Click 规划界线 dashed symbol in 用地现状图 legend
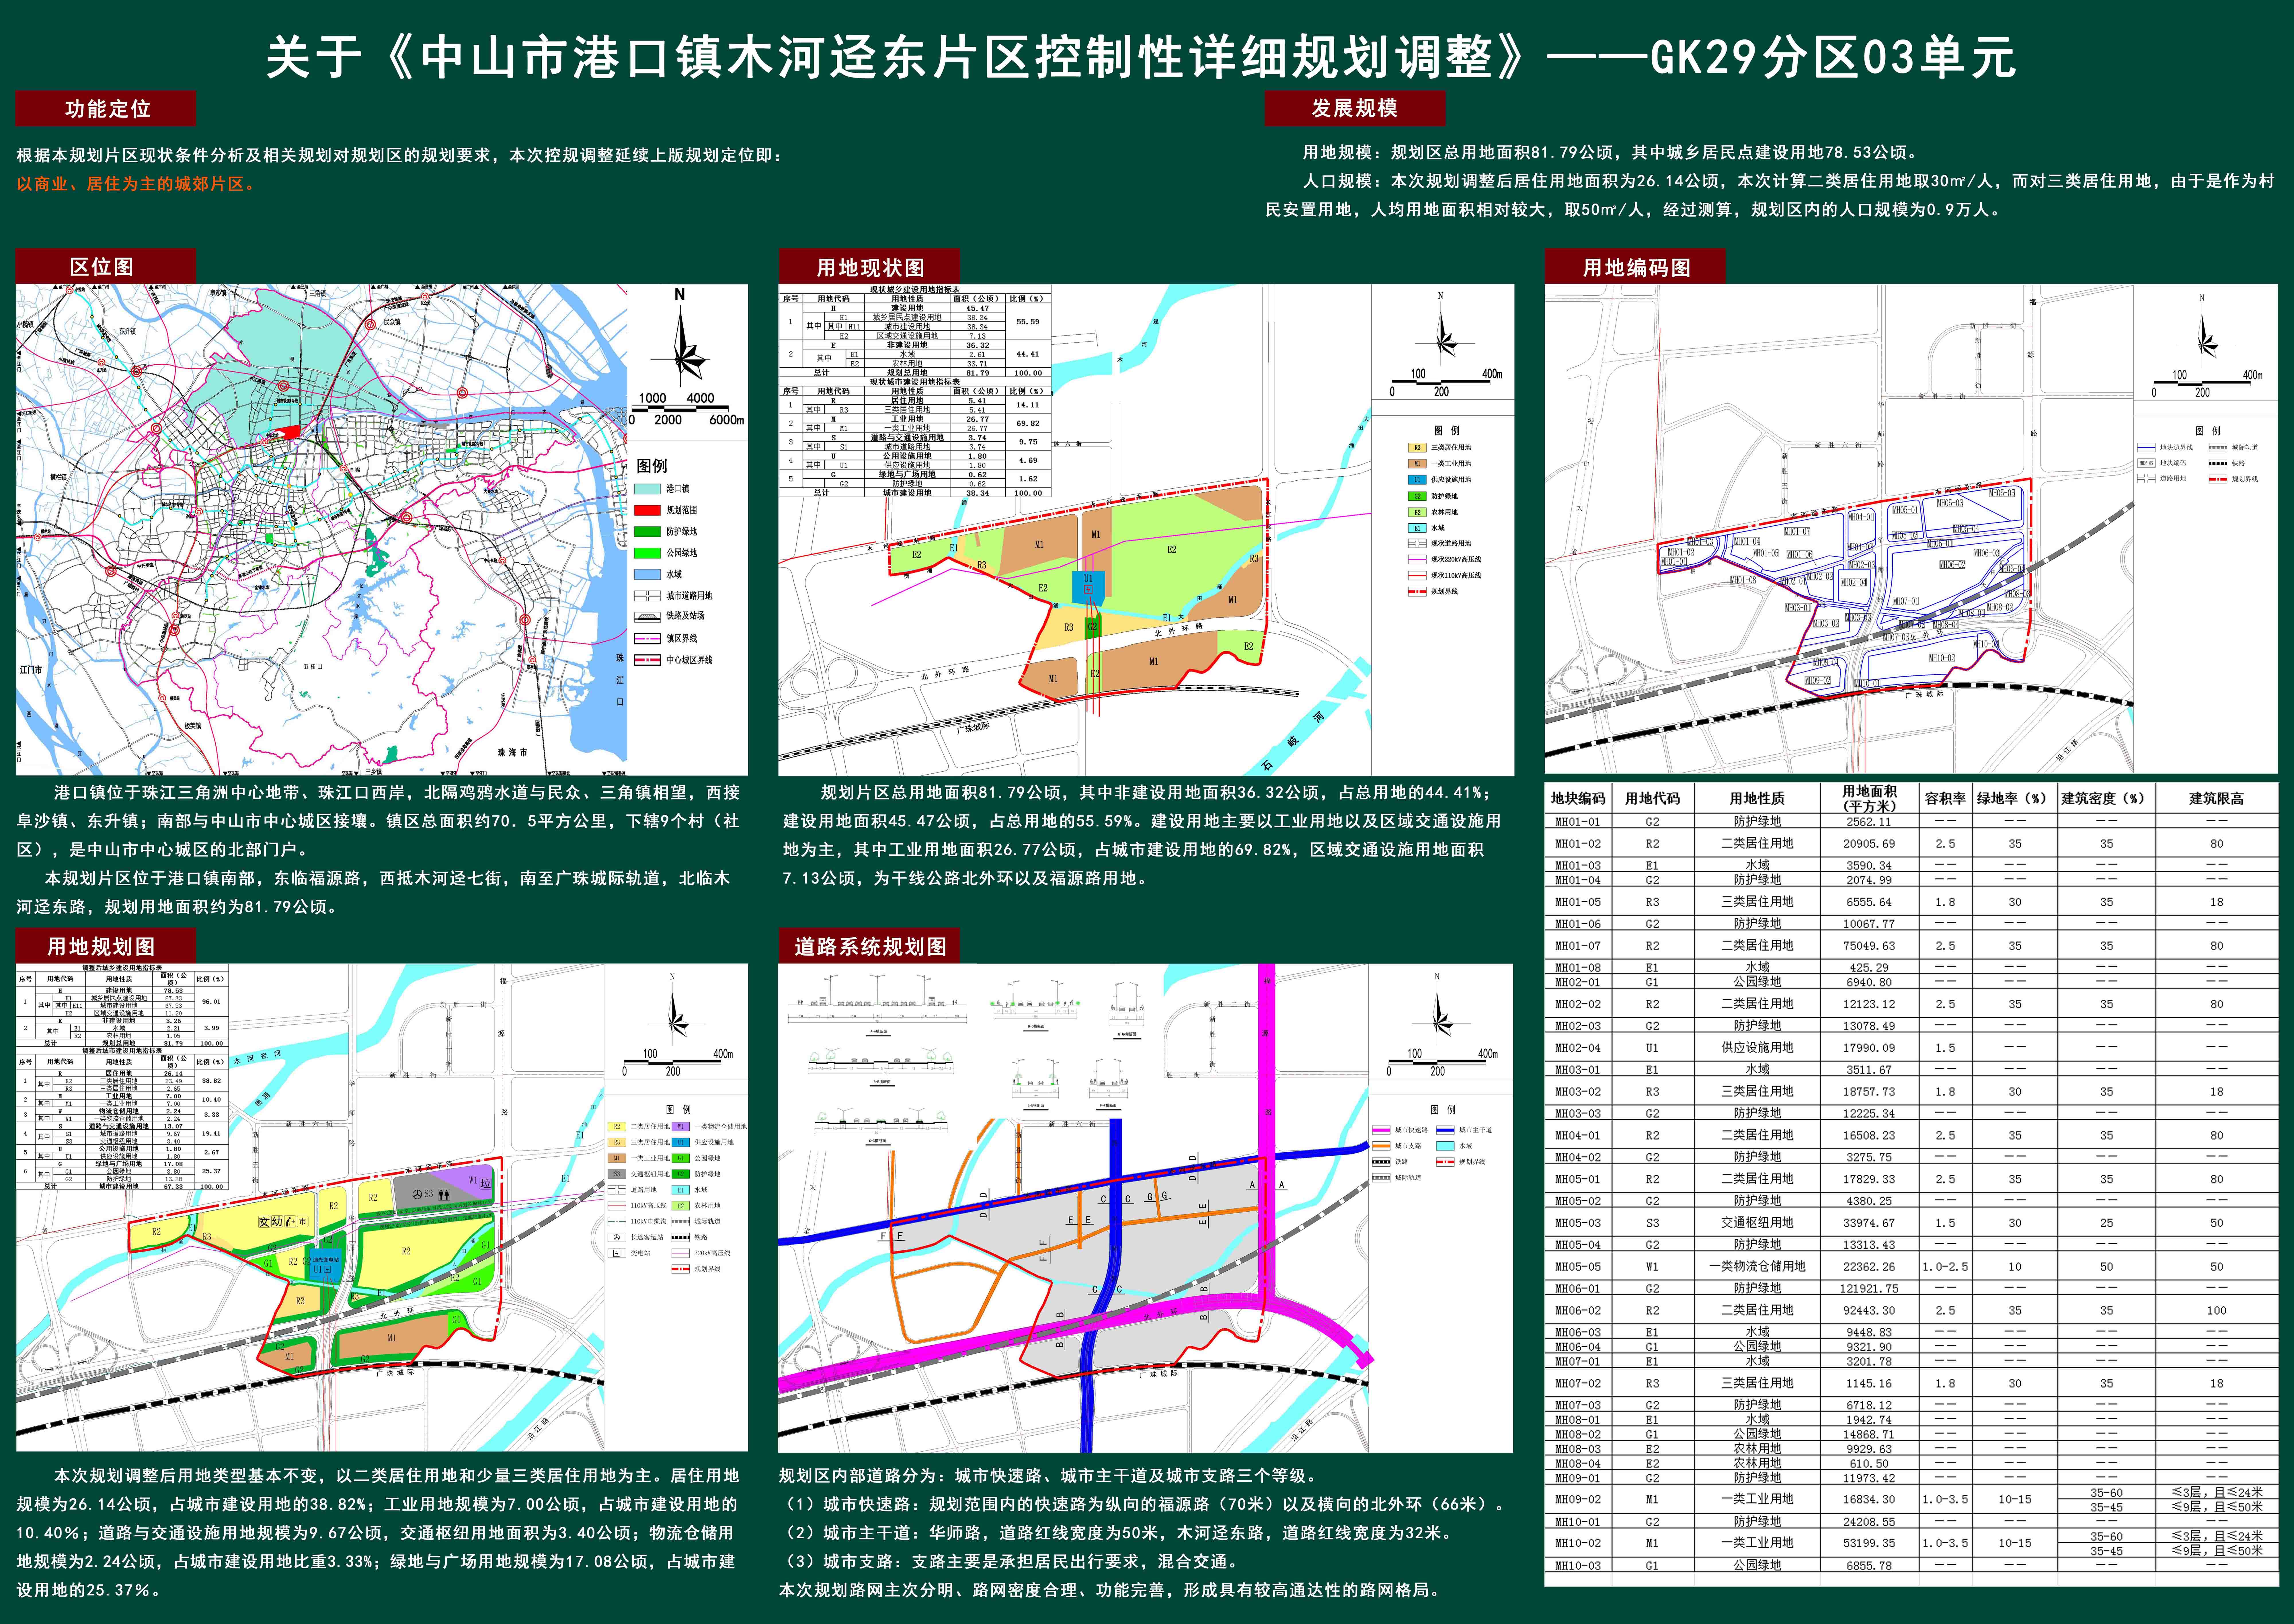The height and width of the screenshot is (1624, 2294). [1417, 592]
